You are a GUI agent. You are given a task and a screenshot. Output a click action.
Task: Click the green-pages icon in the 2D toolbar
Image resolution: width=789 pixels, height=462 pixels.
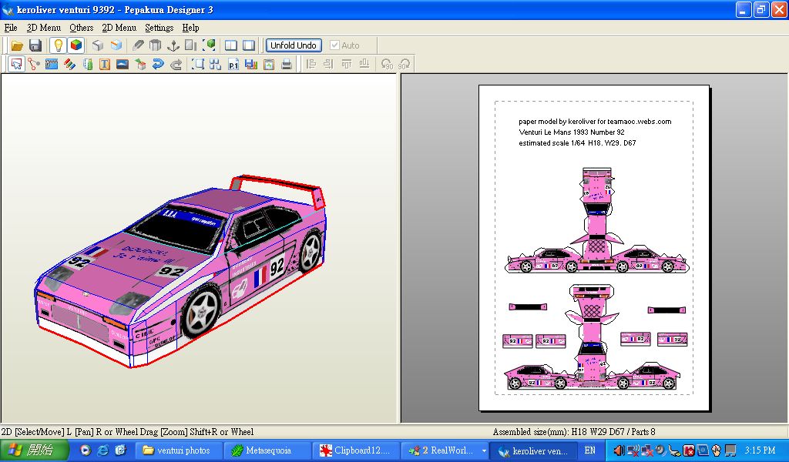tap(88, 65)
